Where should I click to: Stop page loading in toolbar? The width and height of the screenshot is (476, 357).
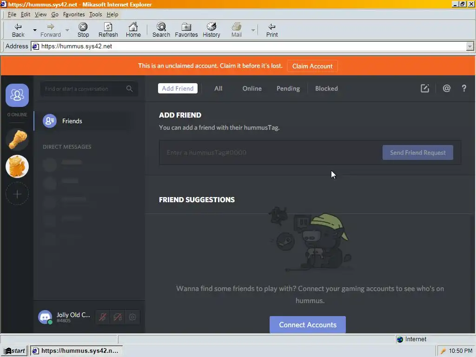click(83, 30)
